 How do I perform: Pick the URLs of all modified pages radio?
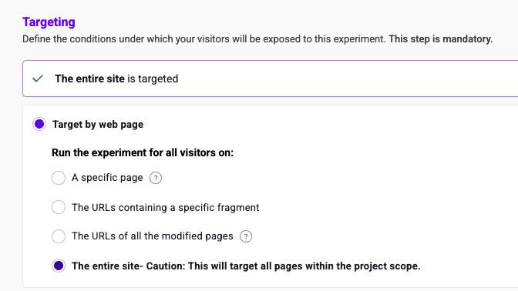59,236
